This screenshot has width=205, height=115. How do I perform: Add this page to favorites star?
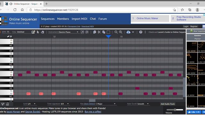coord(174,10)
